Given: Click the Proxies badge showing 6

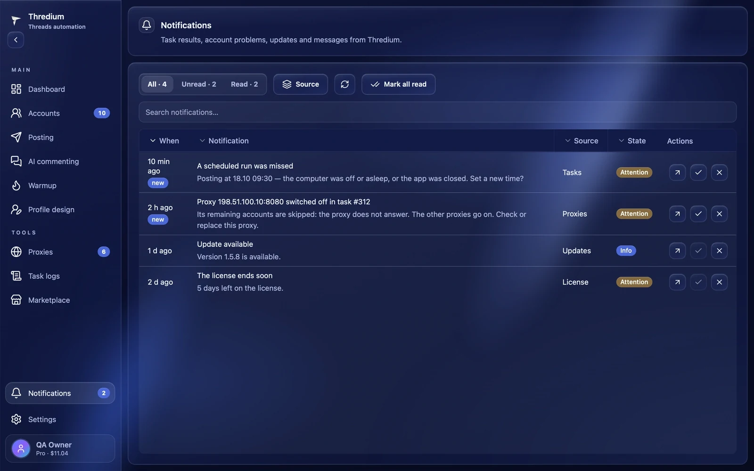Looking at the screenshot, I should [104, 252].
